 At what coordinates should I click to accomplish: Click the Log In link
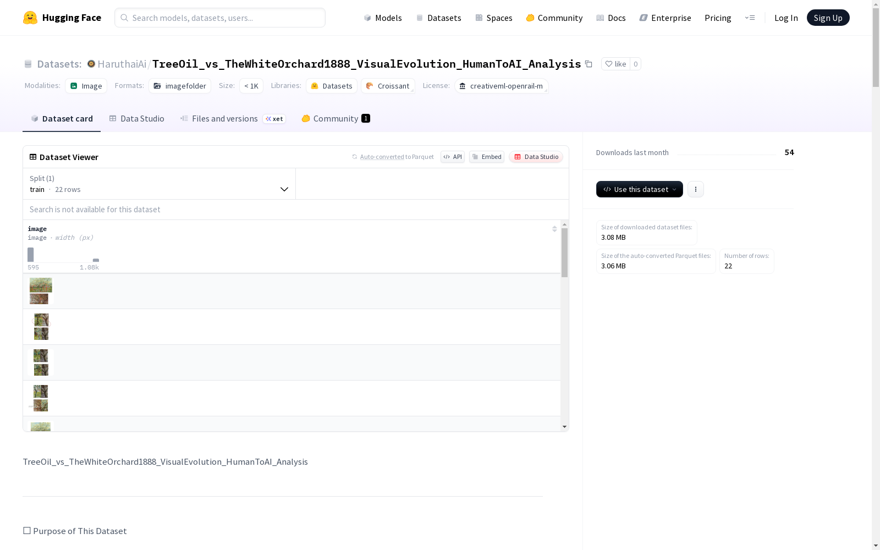pos(786,18)
